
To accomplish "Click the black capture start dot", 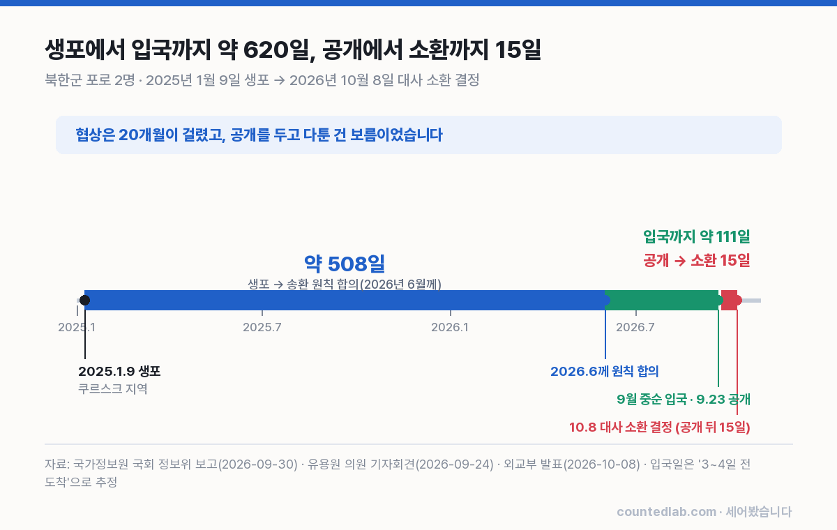I will coord(84,300).
